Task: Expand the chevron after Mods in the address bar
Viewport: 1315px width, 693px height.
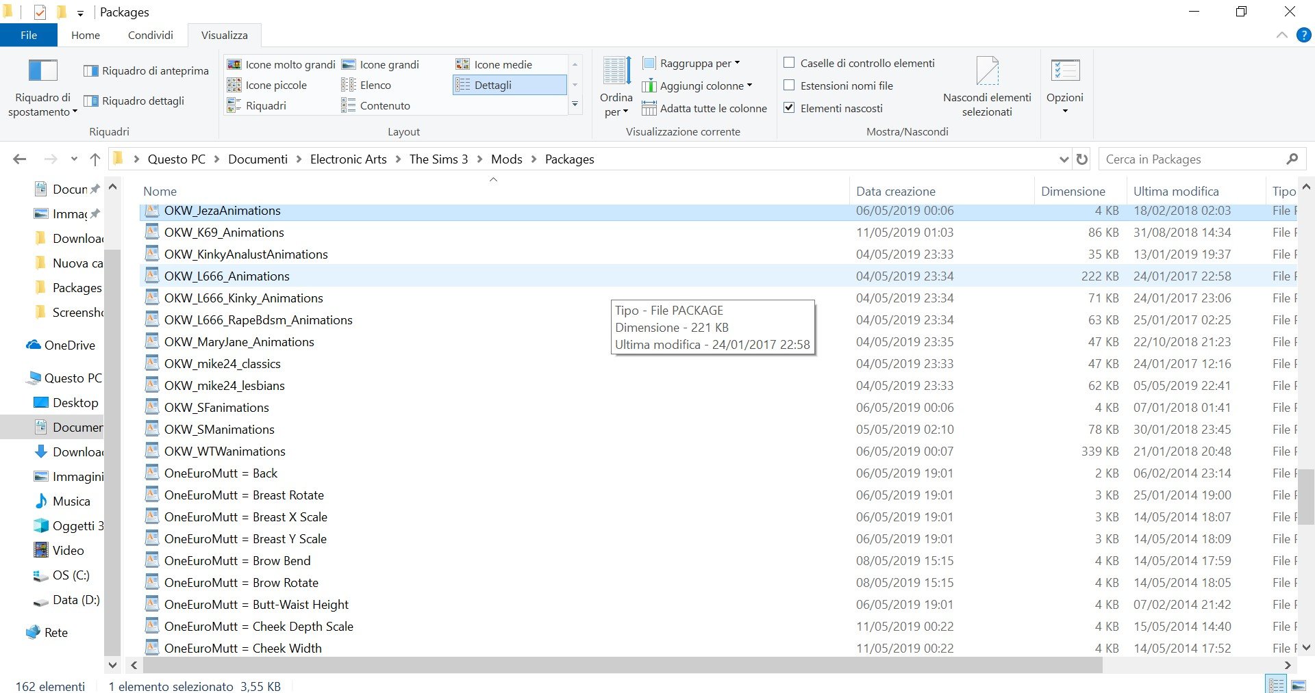Action: (534, 159)
